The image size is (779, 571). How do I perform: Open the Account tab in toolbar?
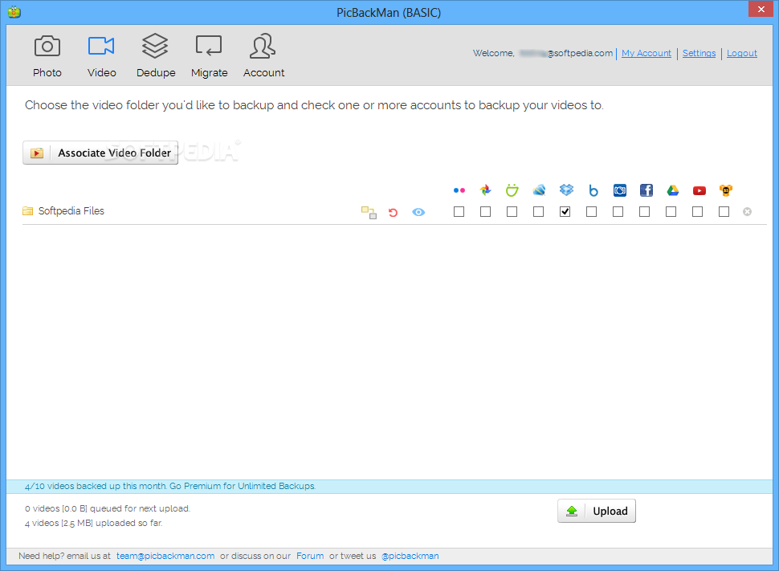pyautogui.click(x=263, y=55)
